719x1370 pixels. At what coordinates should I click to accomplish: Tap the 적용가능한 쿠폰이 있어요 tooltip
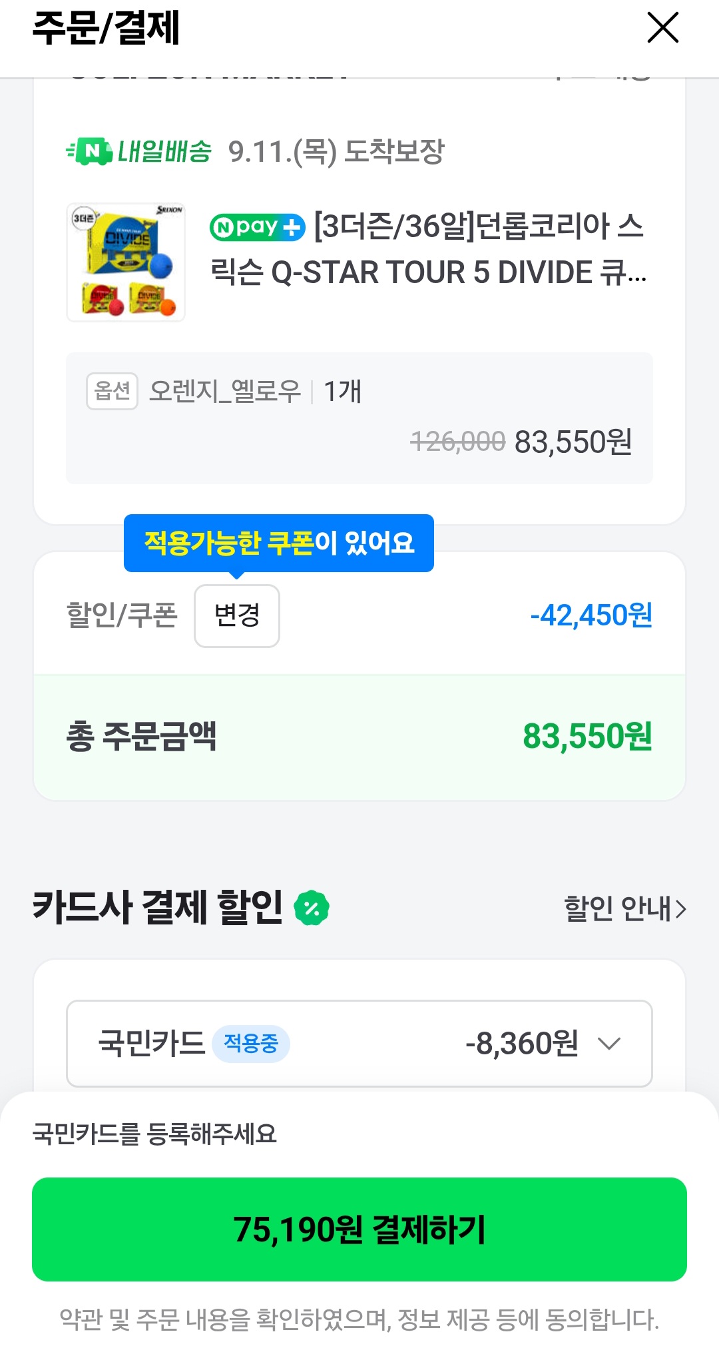[x=279, y=543]
